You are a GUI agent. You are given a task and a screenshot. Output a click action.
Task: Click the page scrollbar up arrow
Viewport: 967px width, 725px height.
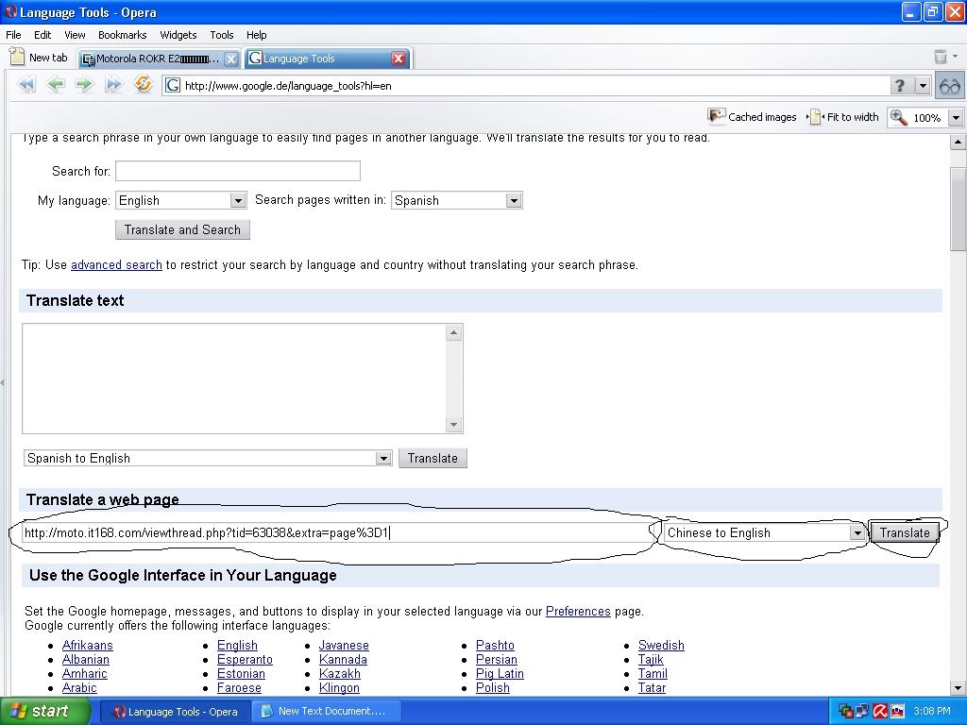tap(958, 143)
